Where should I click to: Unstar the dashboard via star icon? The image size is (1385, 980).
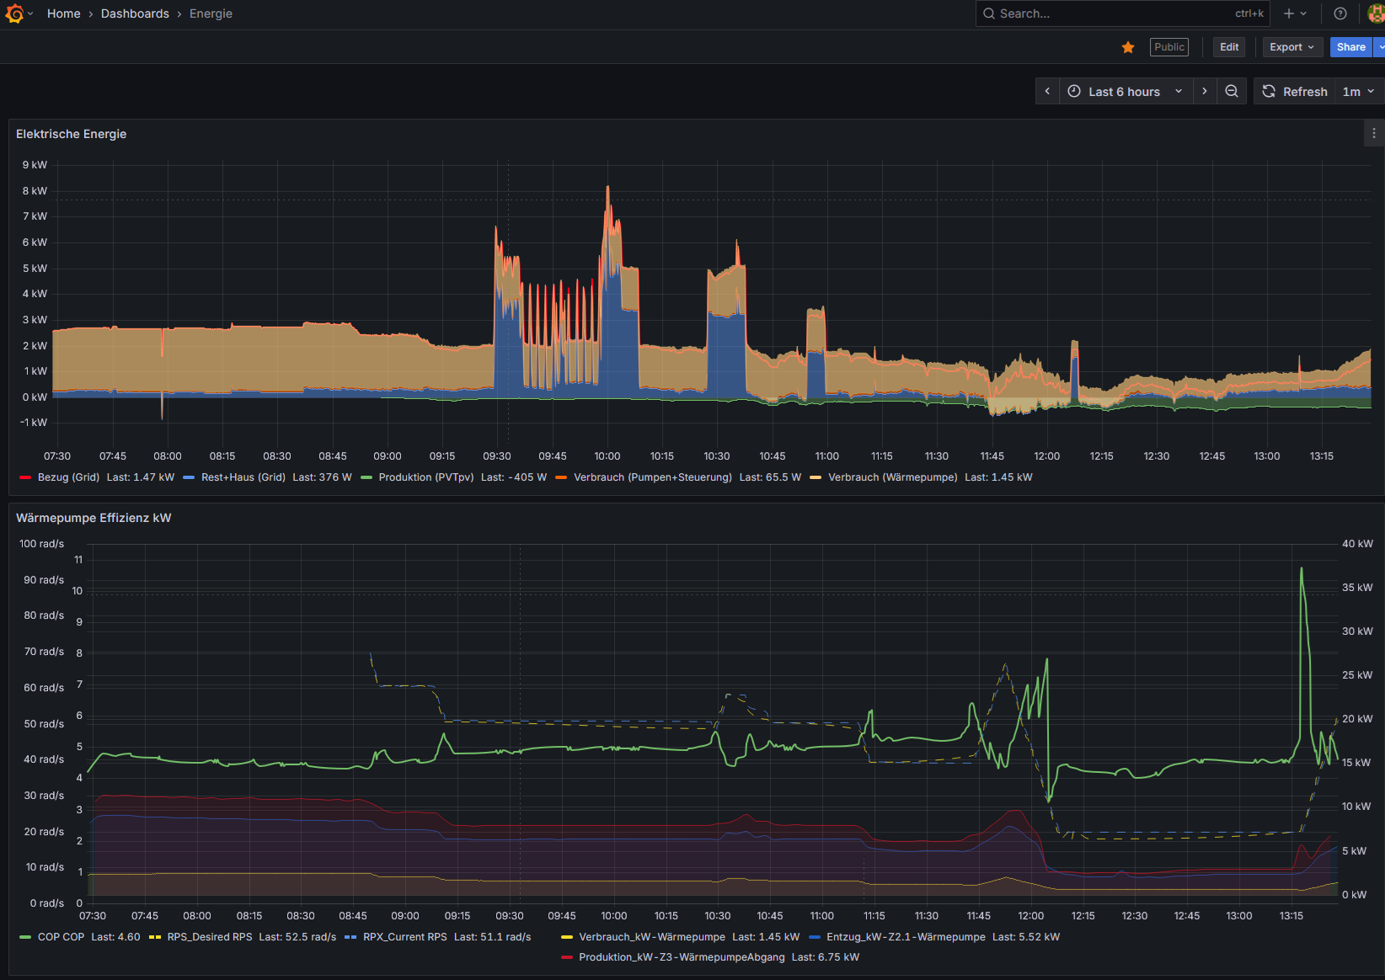click(x=1128, y=47)
